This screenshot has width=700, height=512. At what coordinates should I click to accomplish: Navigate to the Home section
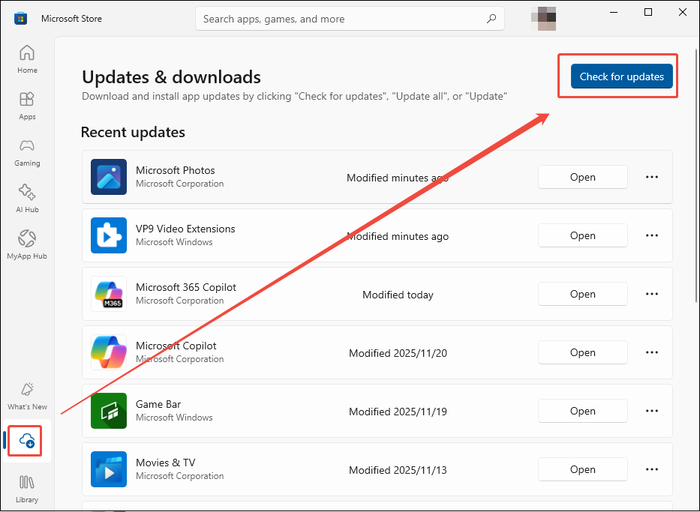(27, 58)
